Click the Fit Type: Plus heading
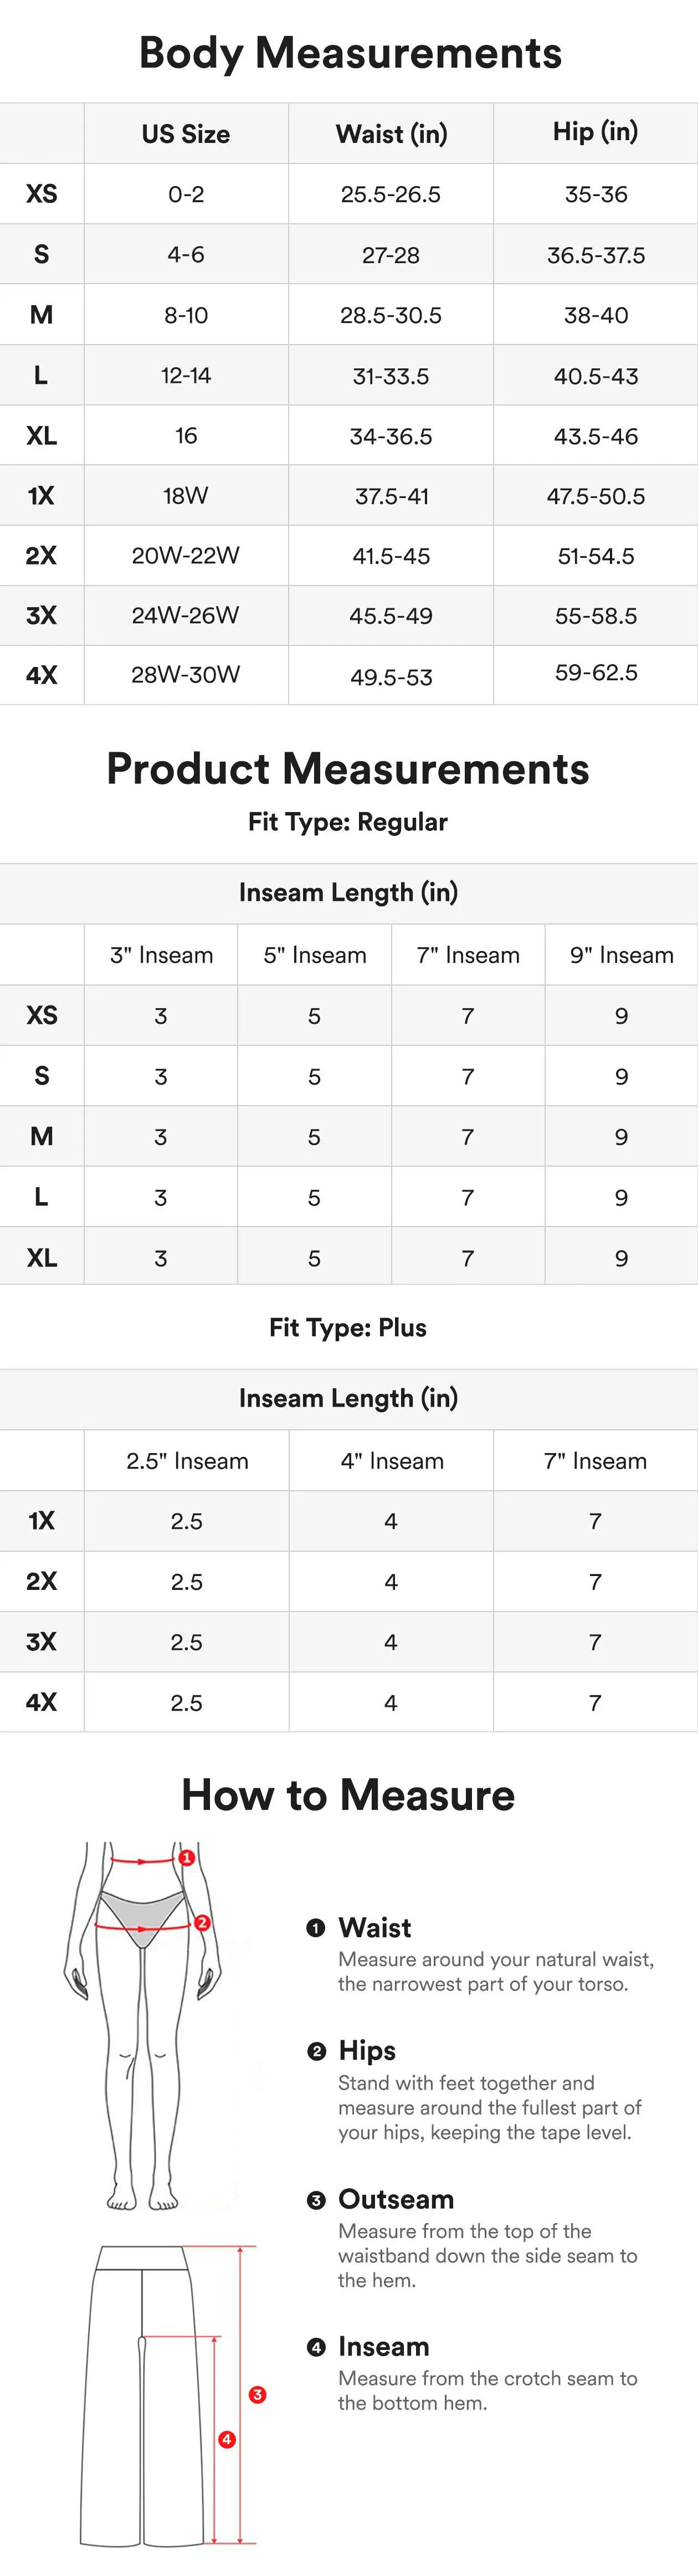The height and width of the screenshot is (2576, 698). click(348, 1327)
